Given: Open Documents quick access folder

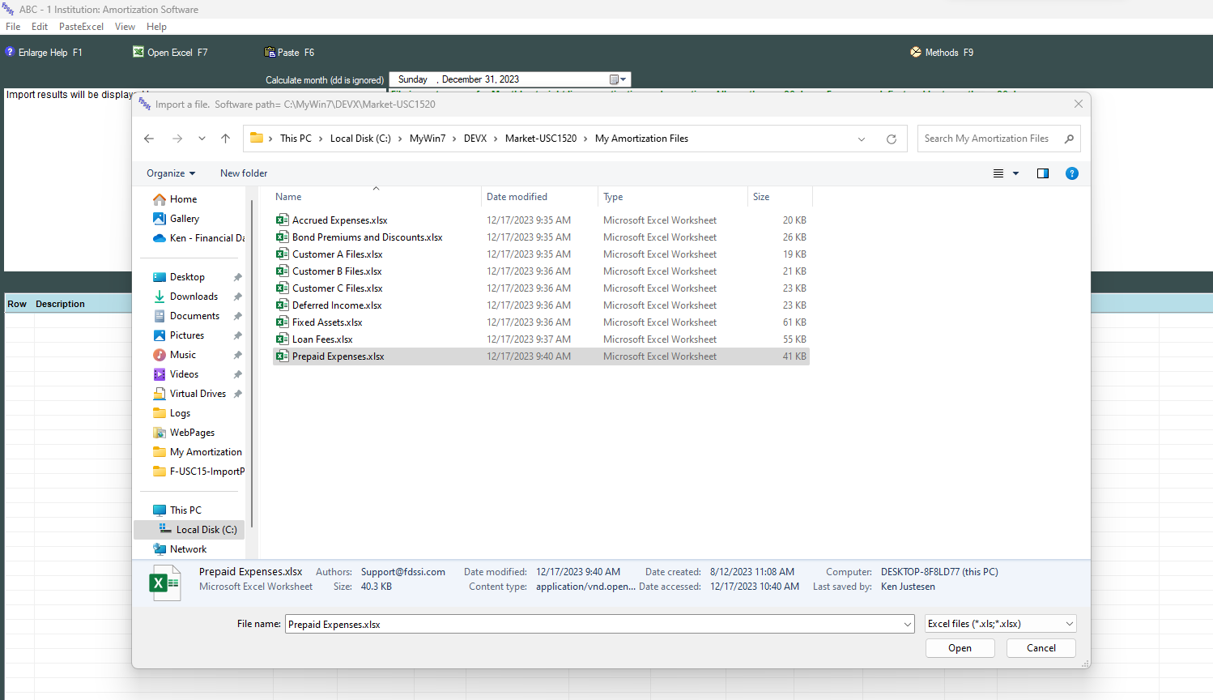Looking at the screenshot, I should coord(194,316).
